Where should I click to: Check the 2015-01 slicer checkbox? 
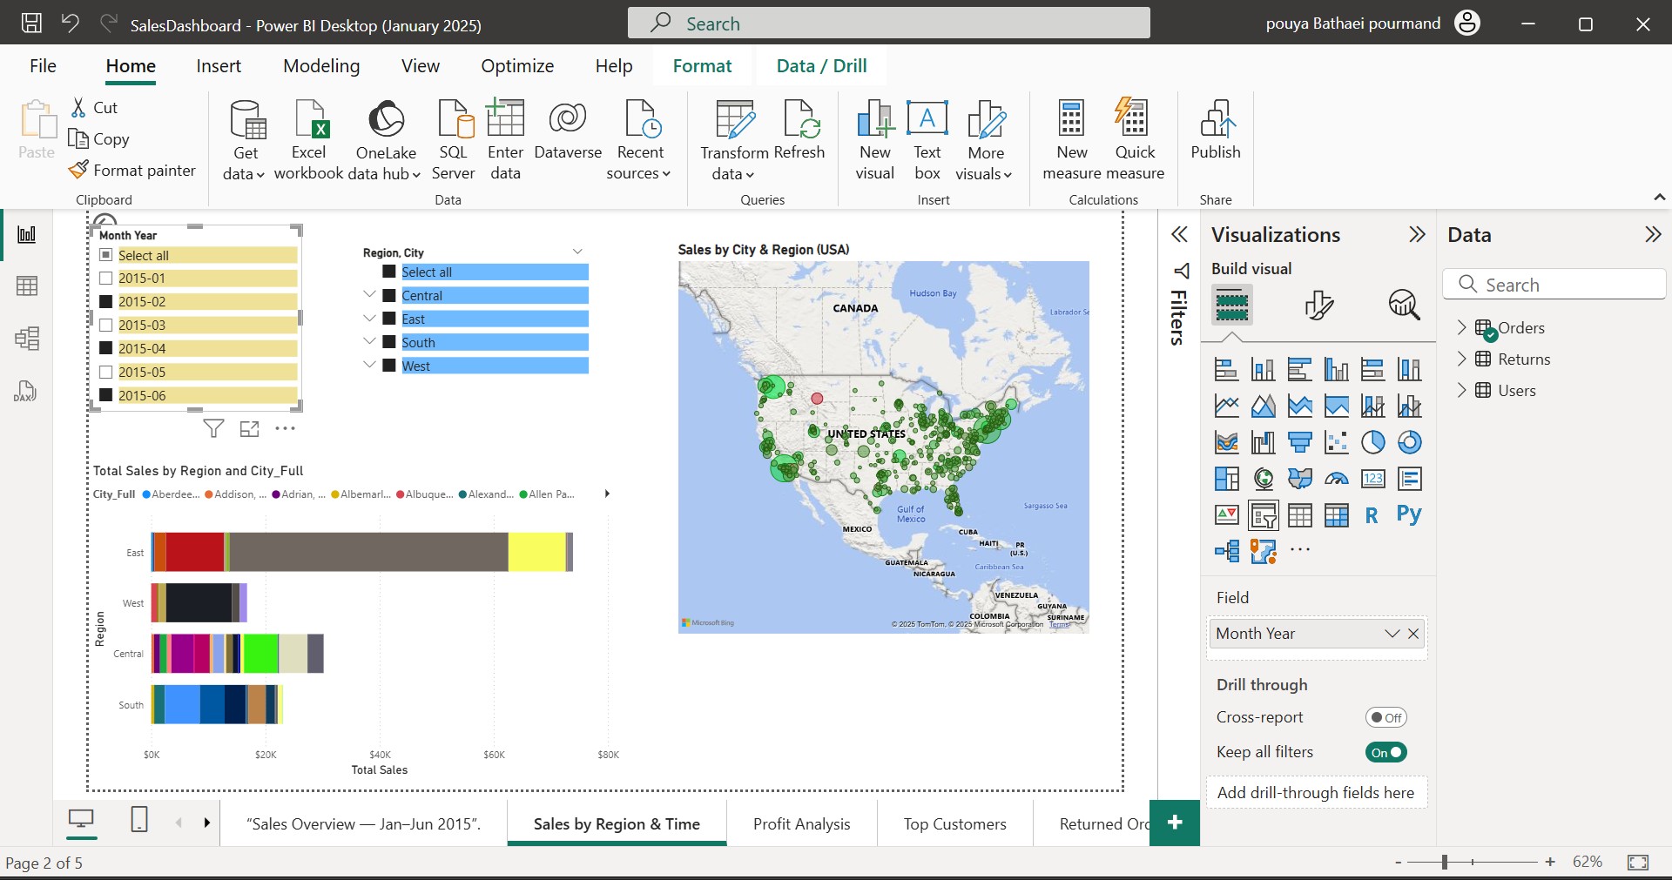106,278
